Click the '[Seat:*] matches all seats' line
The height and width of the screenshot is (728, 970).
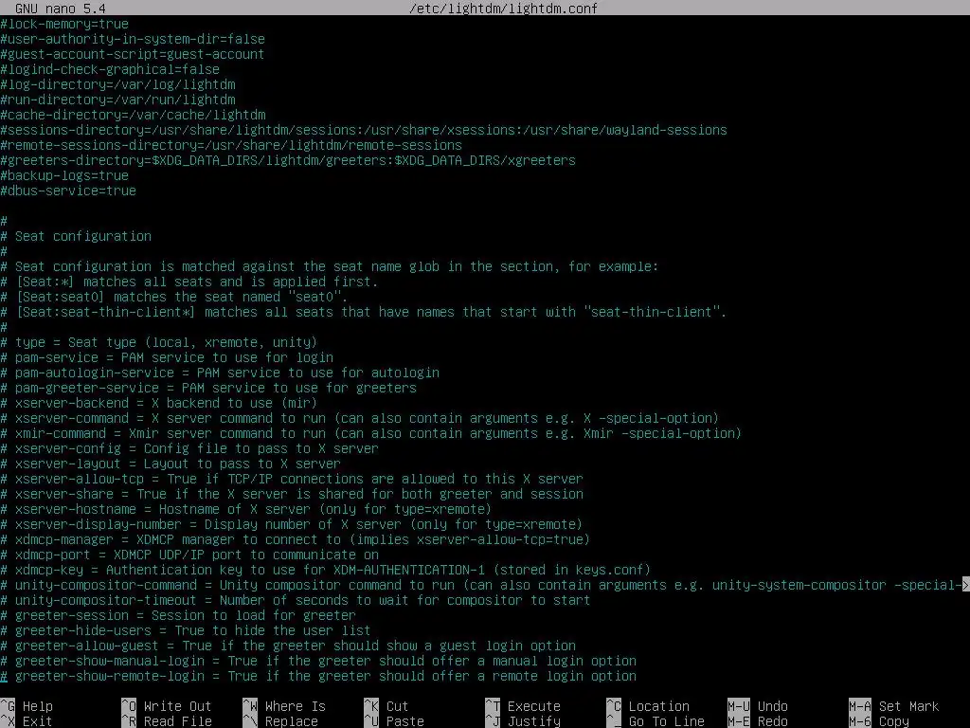click(189, 282)
